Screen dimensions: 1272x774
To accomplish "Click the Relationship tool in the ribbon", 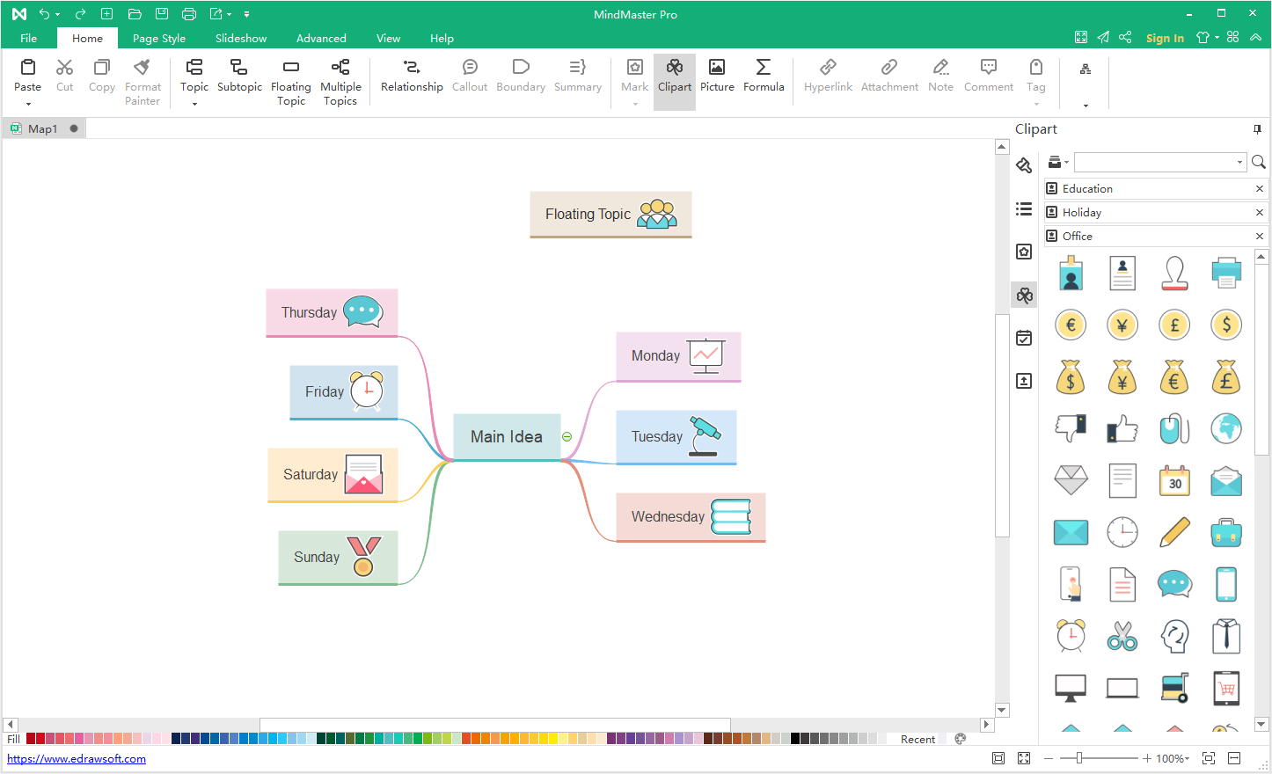I will (x=412, y=75).
